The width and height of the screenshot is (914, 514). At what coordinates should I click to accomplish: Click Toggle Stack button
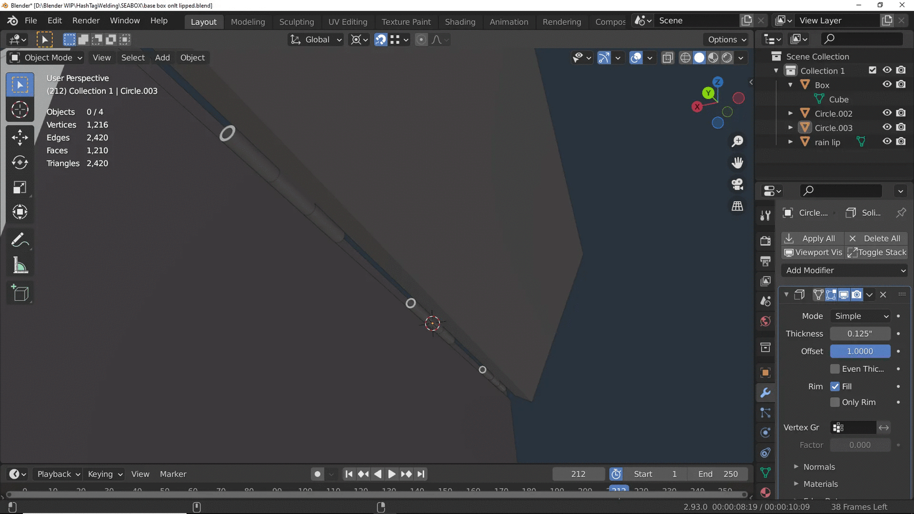[877, 252]
